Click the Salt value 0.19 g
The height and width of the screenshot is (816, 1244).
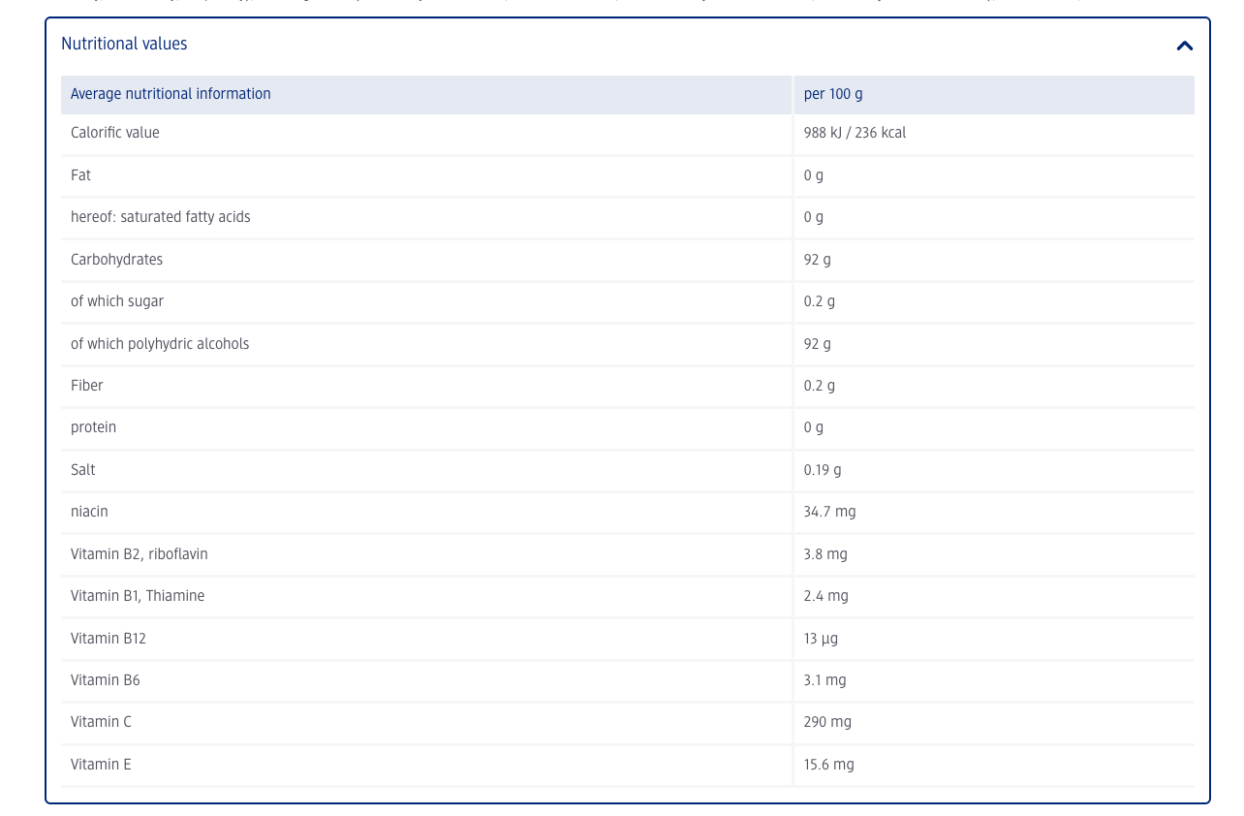[823, 470]
